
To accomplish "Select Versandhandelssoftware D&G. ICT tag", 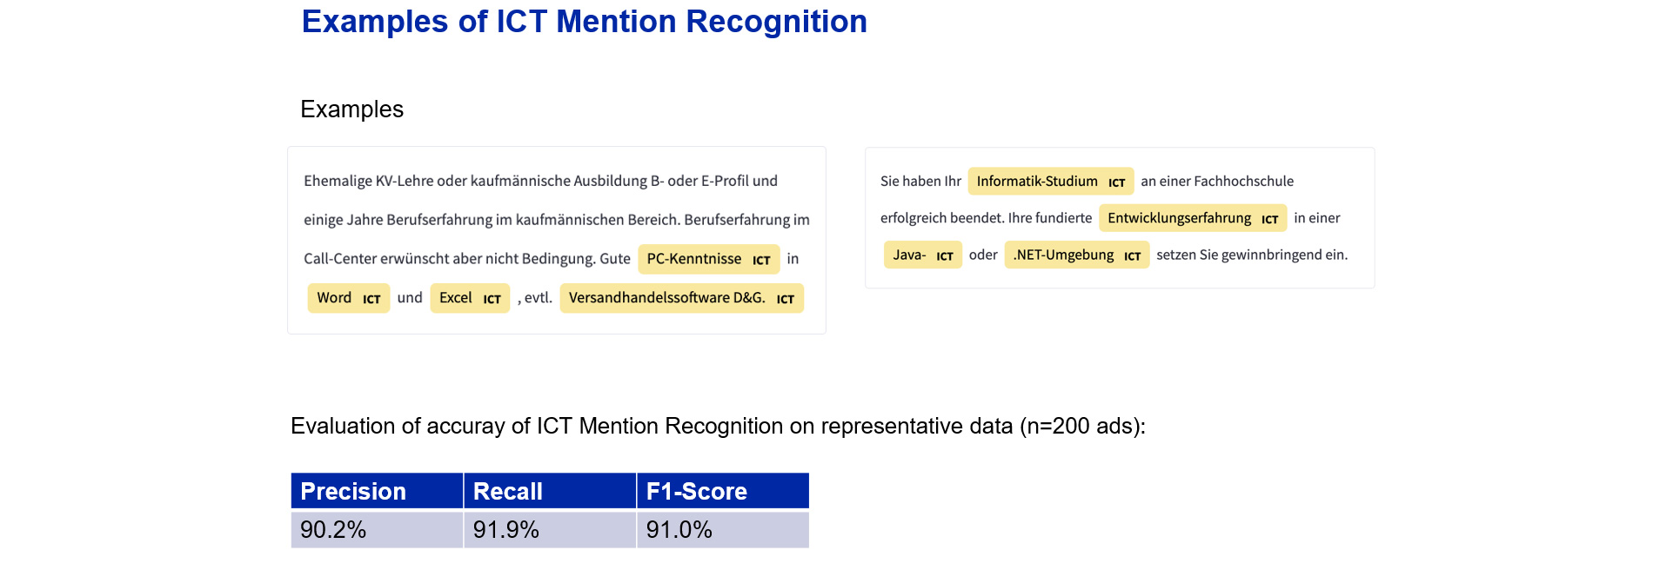I will [x=681, y=298].
